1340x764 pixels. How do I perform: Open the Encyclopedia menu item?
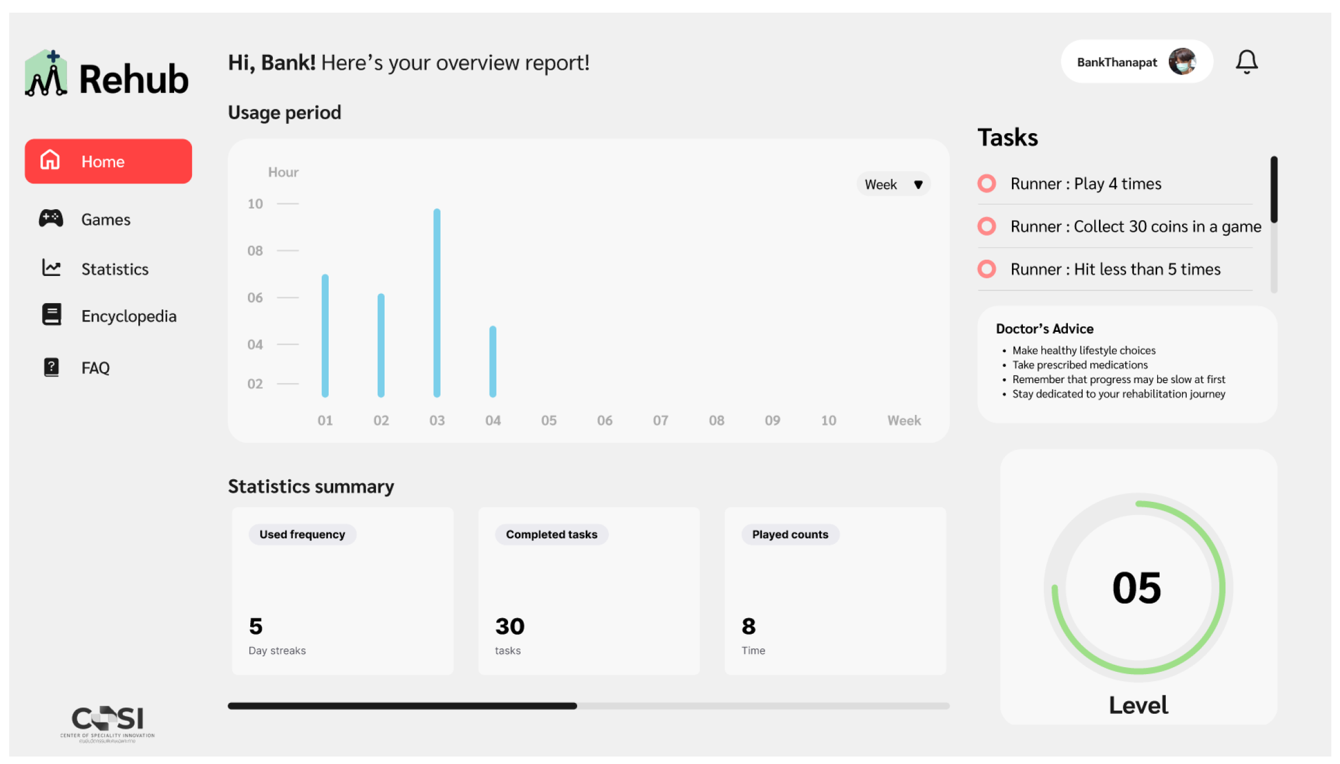click(129, 316)
